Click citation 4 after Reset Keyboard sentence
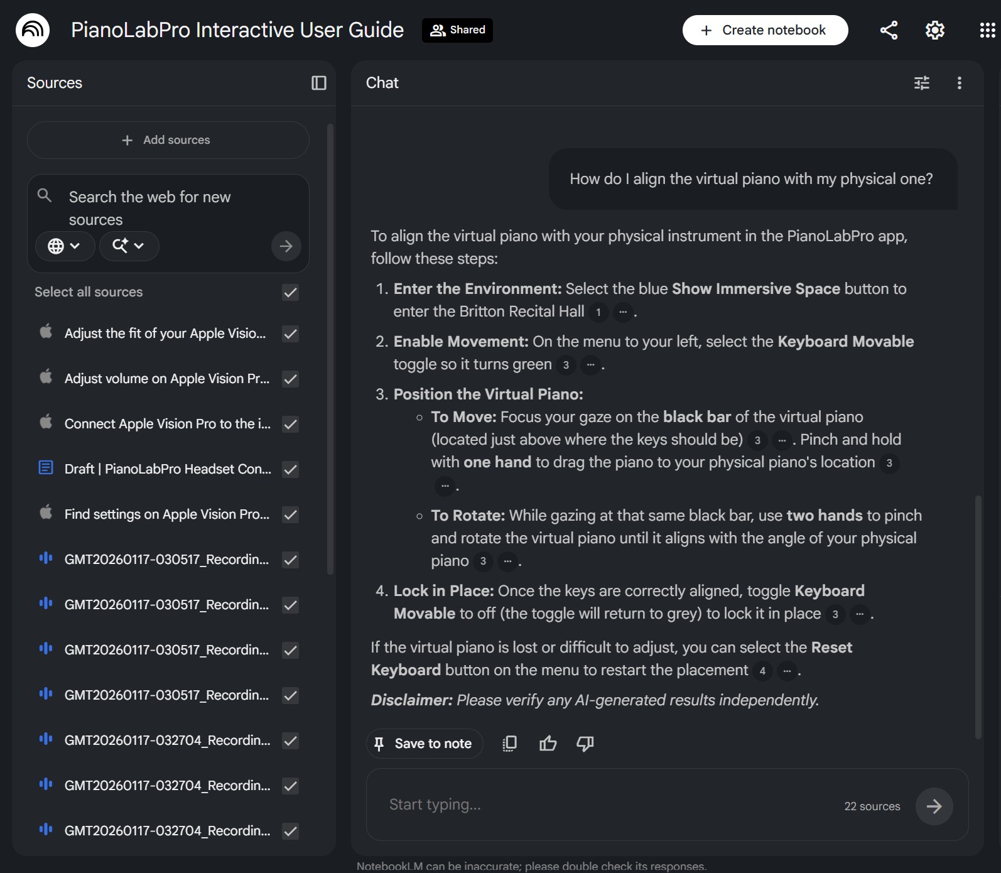This screenshot has height=873, width=1001. click(762, 671)
